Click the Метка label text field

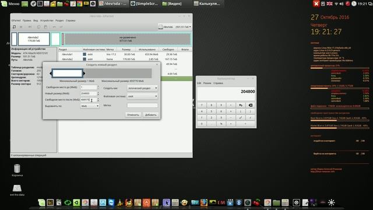142,105
